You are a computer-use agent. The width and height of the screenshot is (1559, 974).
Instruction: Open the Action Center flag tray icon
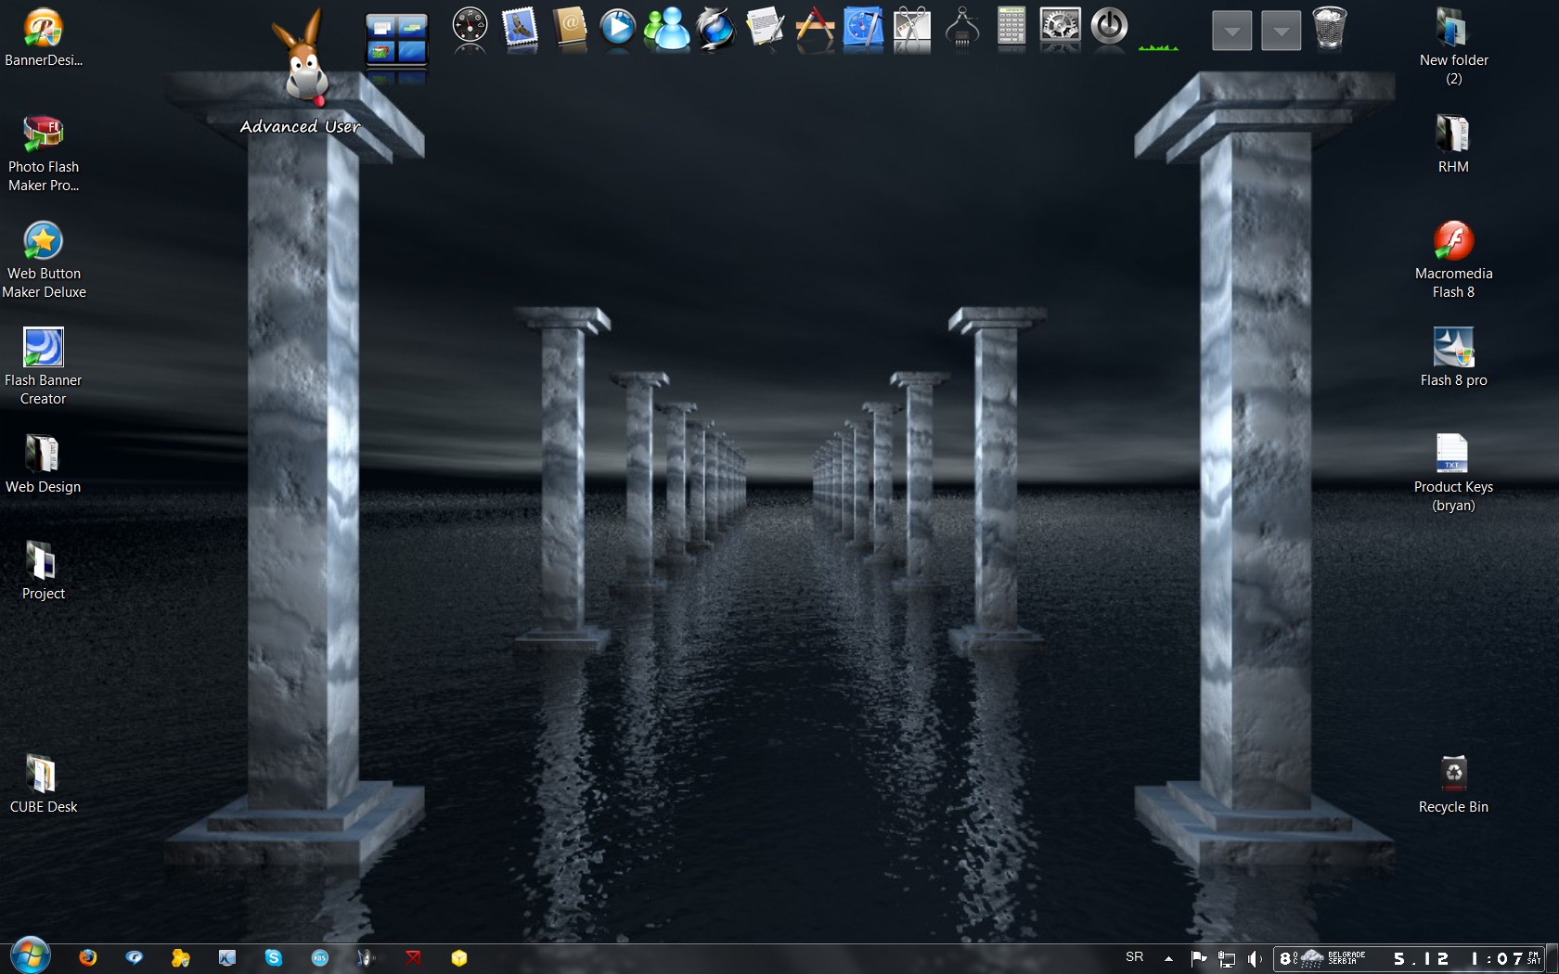(x=1199, y=958)
